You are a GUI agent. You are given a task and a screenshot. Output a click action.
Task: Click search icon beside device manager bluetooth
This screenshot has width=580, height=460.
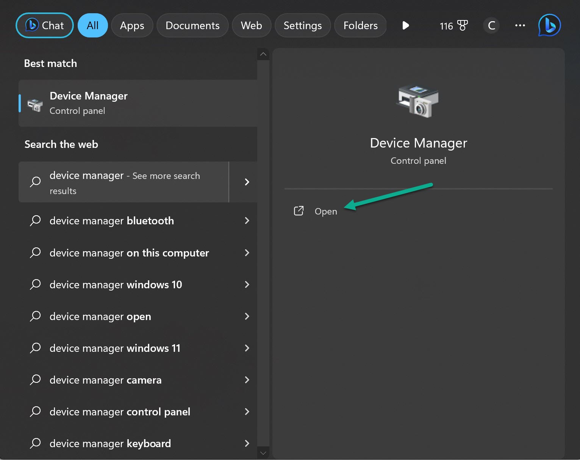pos(35,220)
